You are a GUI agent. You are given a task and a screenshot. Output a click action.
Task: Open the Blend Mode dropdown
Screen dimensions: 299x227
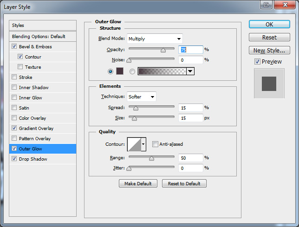pyautogui.click(x=155, y=39)
